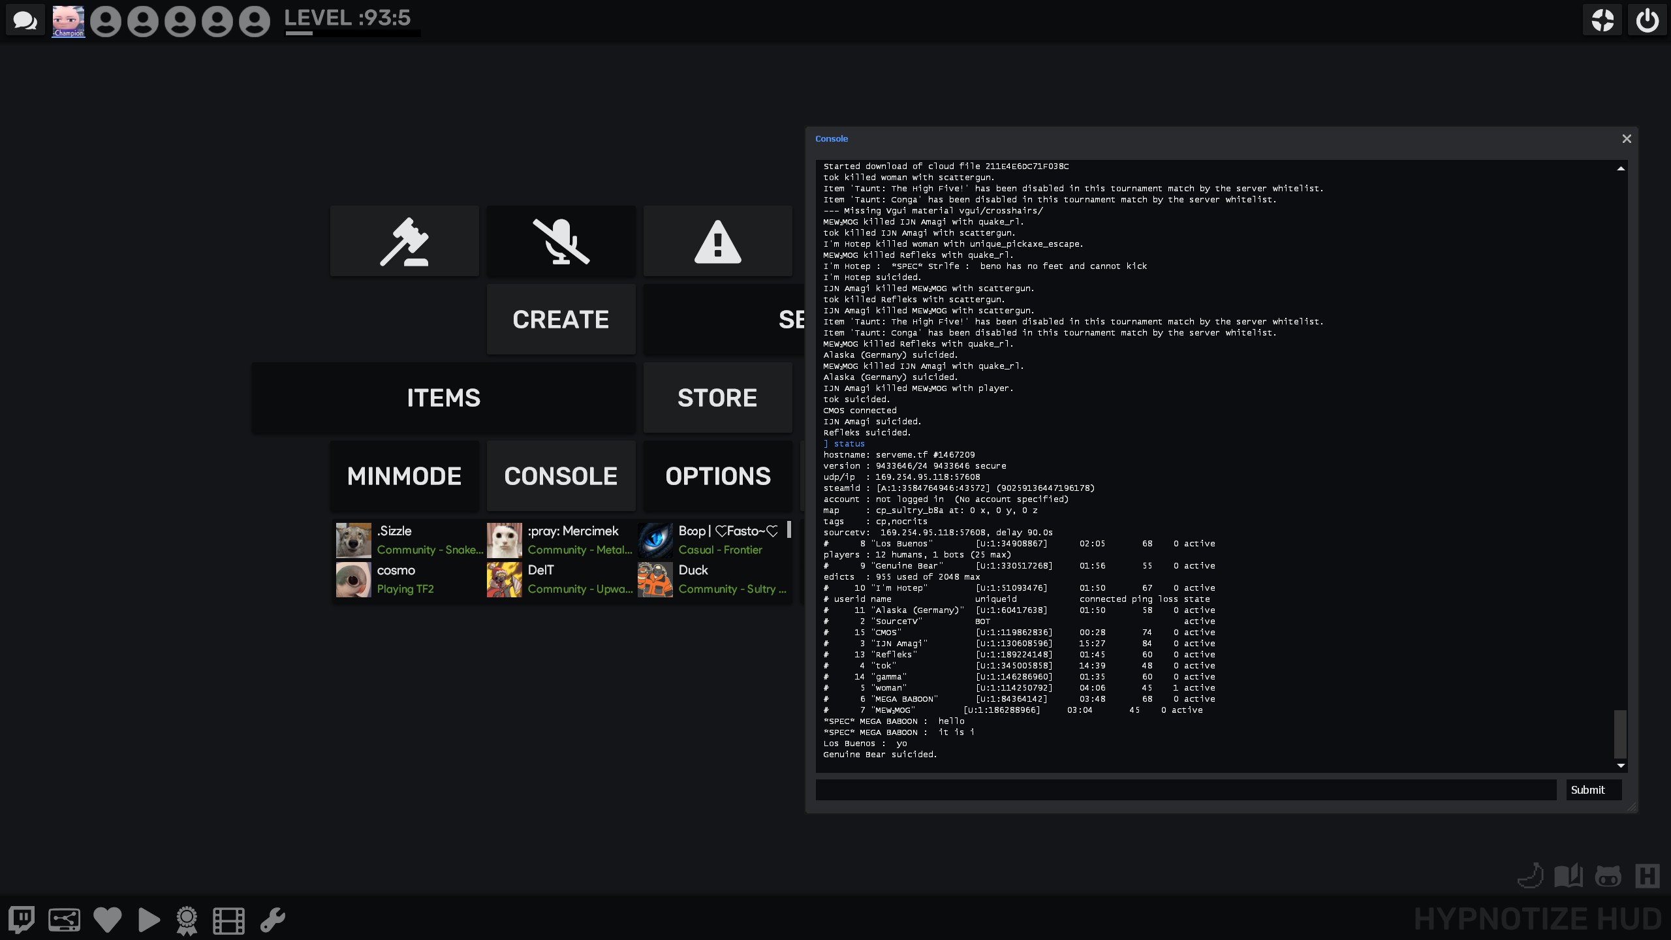Open the ITEMS menu

(x=443, y=398)
